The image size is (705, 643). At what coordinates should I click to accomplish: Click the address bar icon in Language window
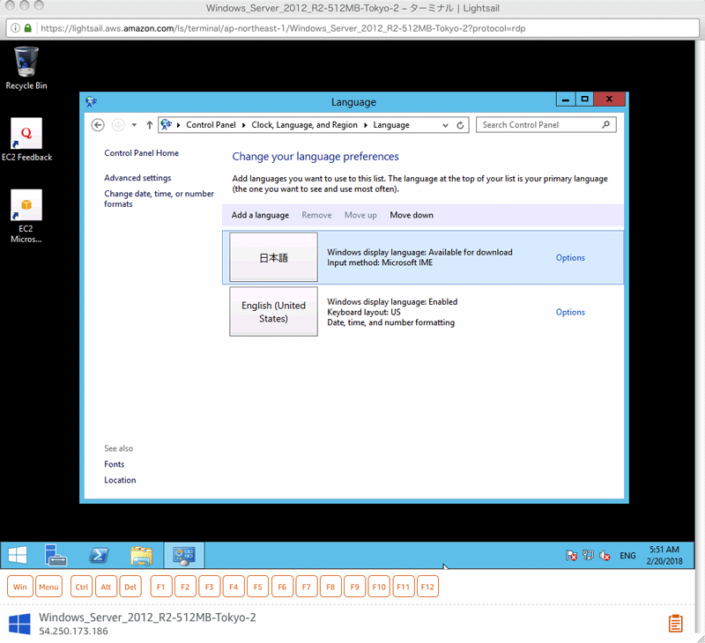pyautogui.click(x=167, y=124)
